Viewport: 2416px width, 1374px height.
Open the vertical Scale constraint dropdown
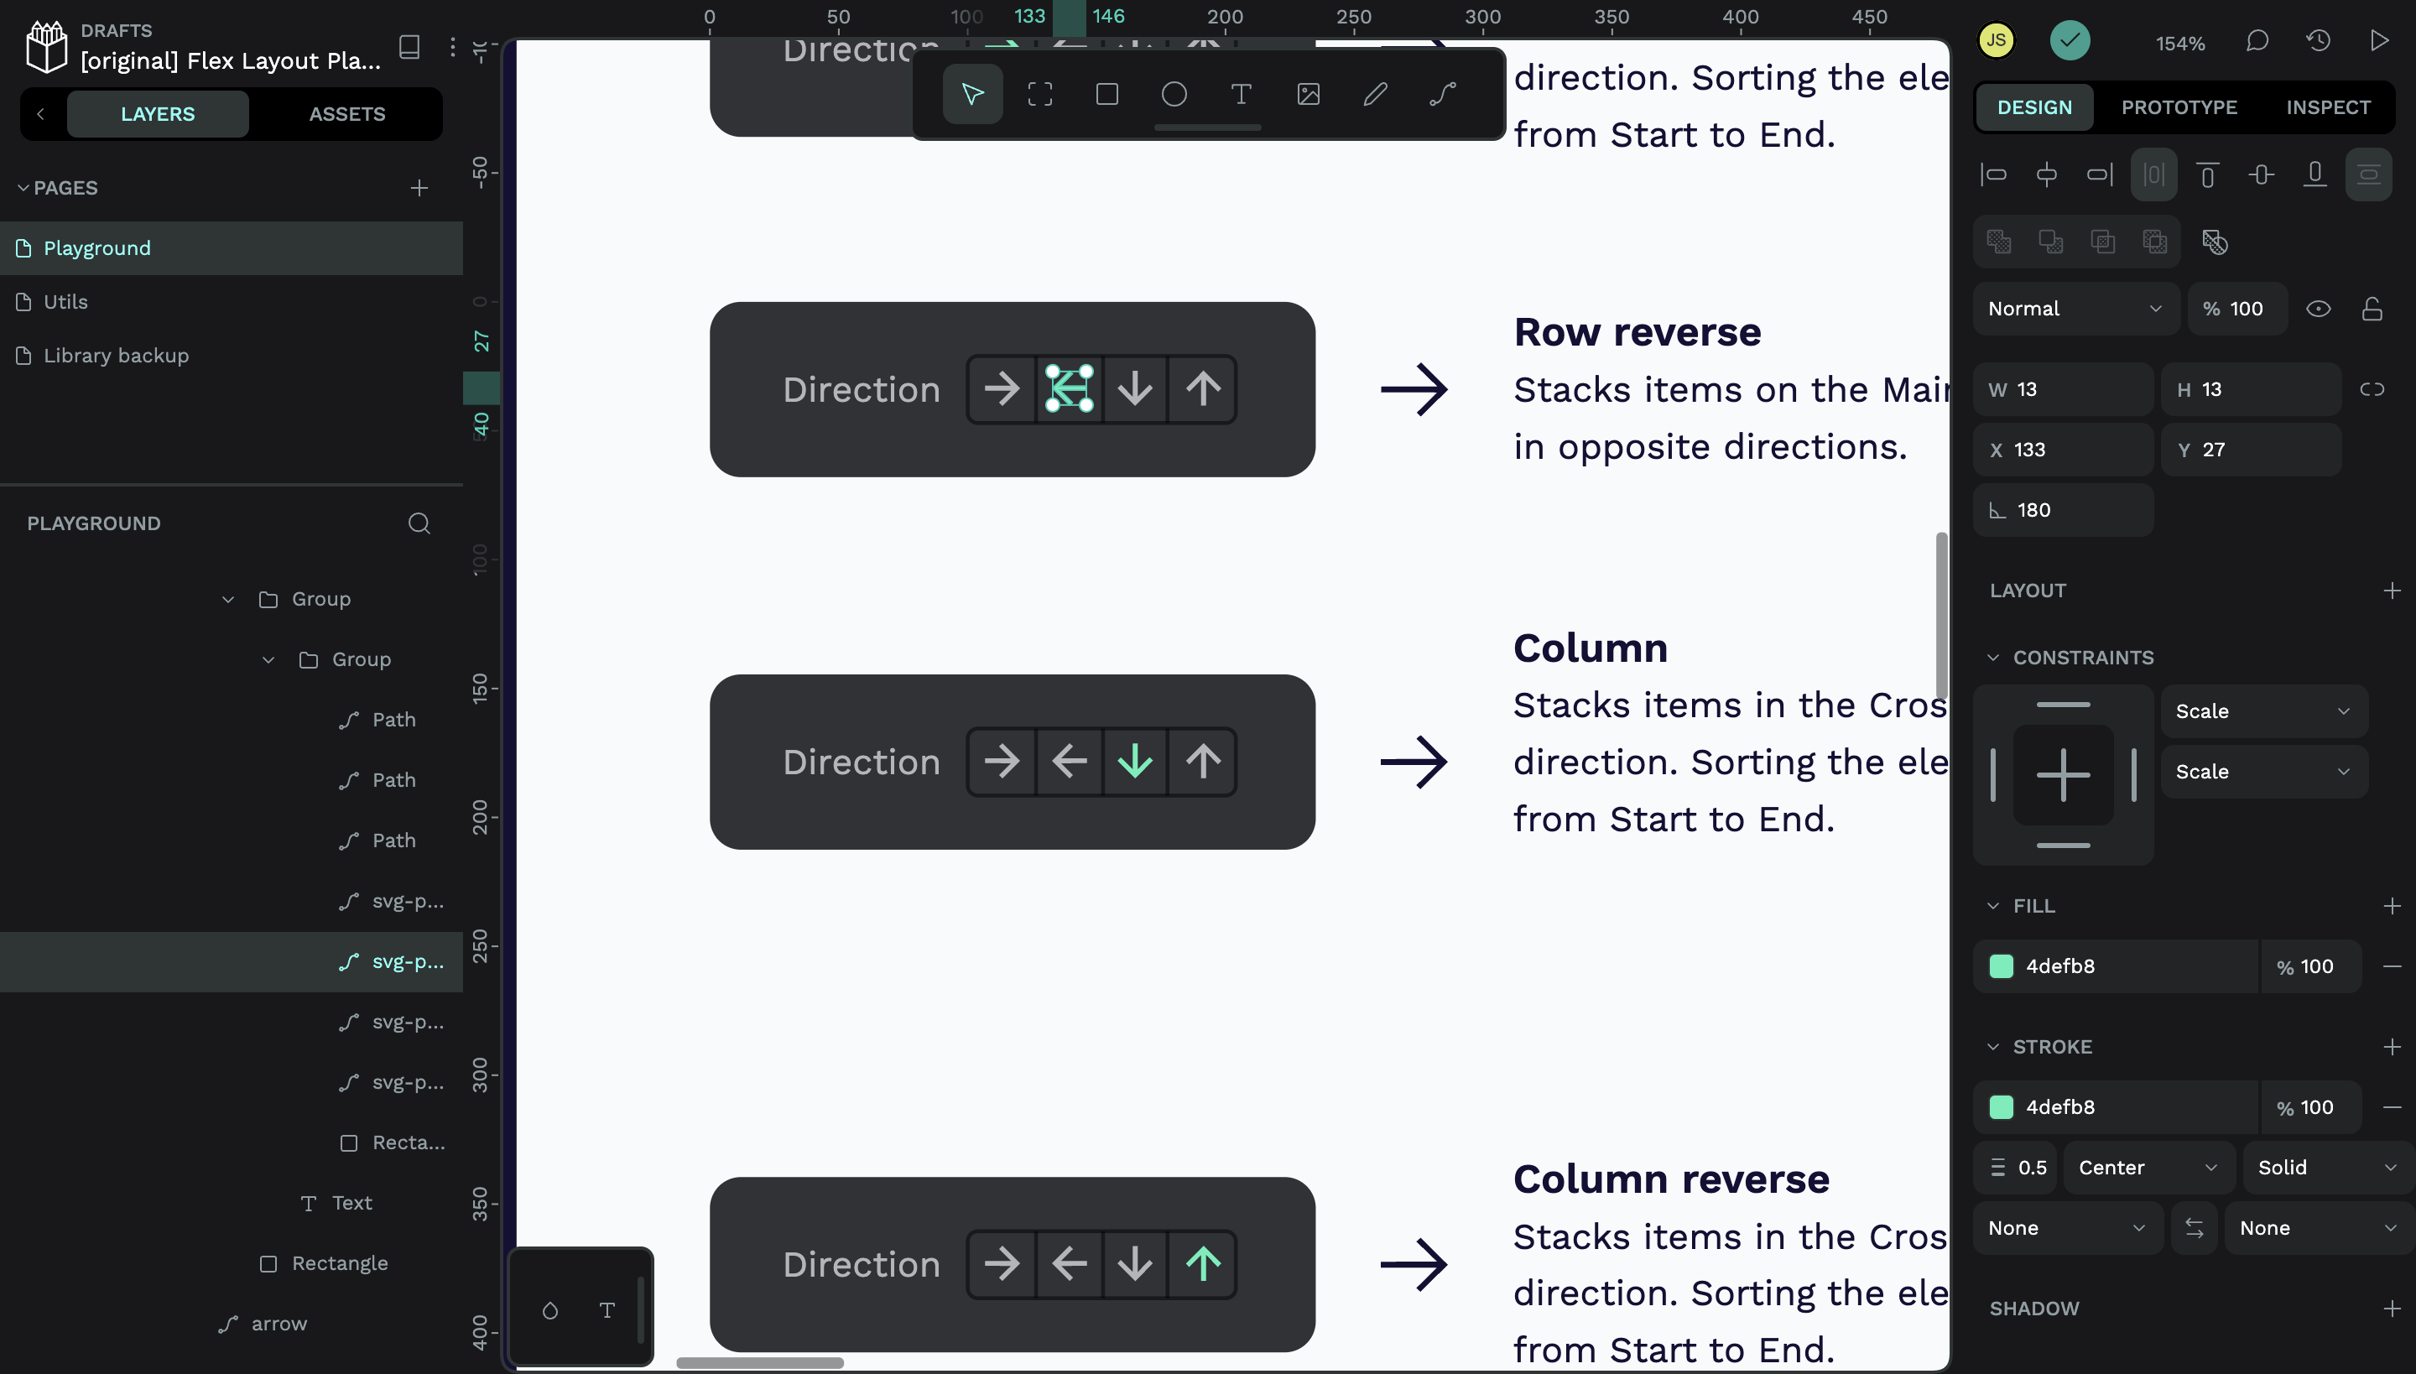tap(2262, 771)
